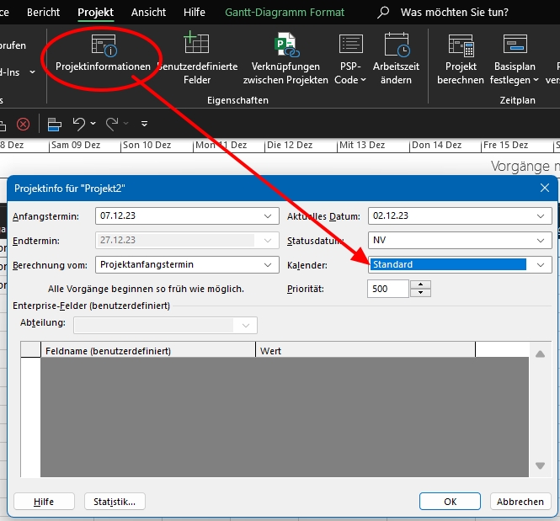Click Sam 09 Dez in the timescale

(x=76, y=145)
